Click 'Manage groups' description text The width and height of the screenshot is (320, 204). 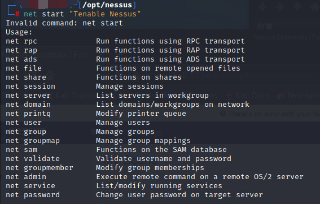coord(125,132)
